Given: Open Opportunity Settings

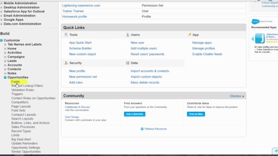Looking at the screenshot, I should click(x=26, y=147).
